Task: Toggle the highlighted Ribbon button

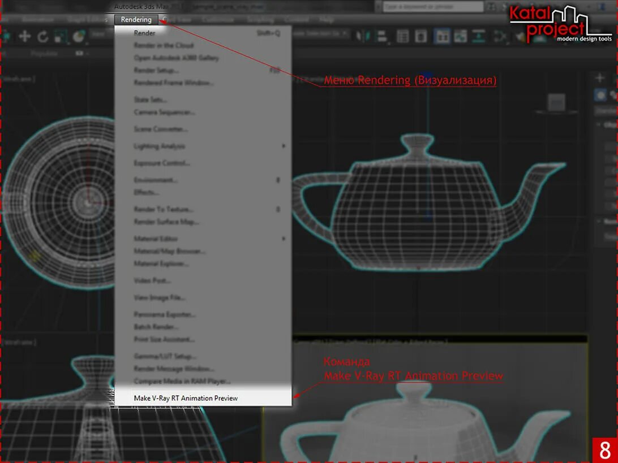Action: point(442,37)
